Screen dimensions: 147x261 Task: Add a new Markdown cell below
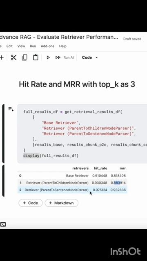pyautogui.click(x=62, y=203)
